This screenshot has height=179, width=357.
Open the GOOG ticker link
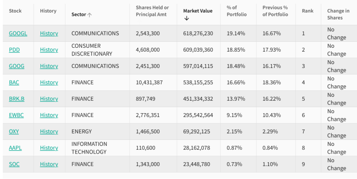pyautogui.click(x=16, y=66)
